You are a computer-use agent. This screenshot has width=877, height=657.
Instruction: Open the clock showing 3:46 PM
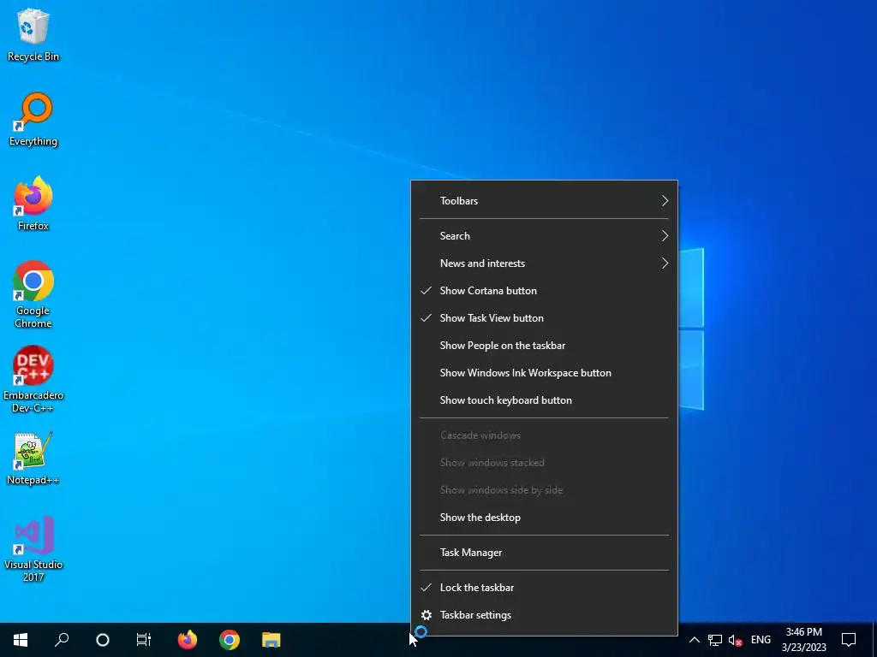click(803, 640)
